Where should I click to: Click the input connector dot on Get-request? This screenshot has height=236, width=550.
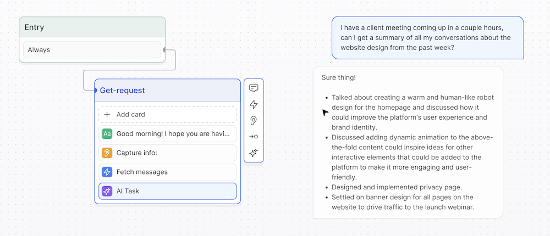pyautogui.click(x=95, y=90)
